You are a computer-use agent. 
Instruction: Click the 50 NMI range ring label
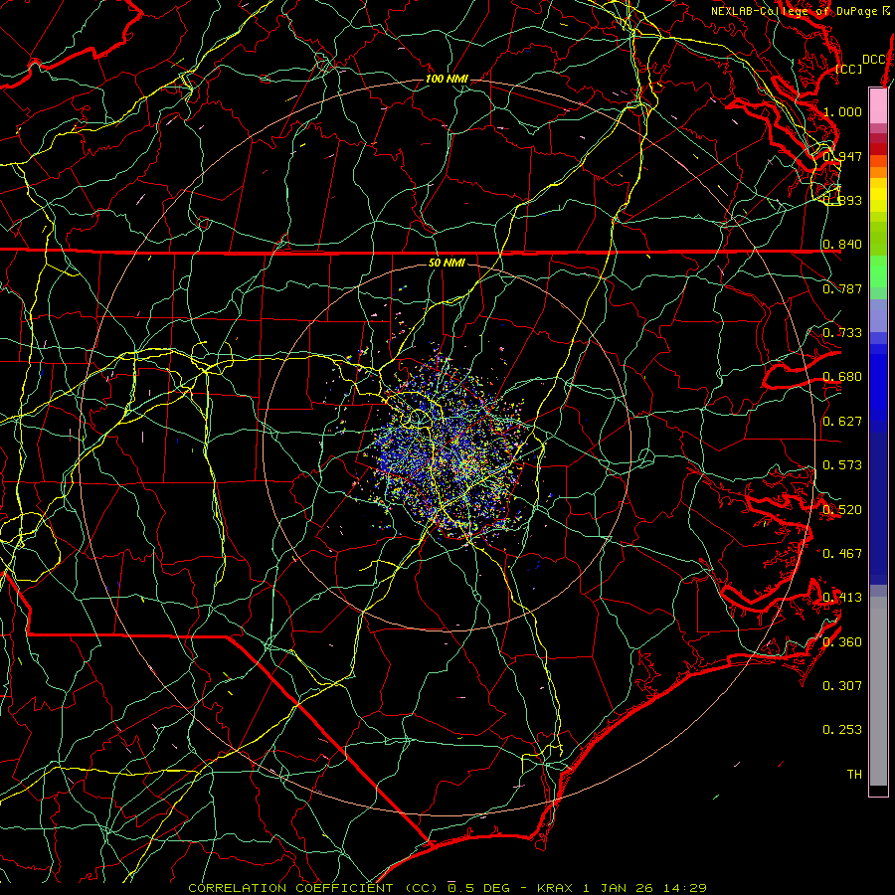coord(447,263)
